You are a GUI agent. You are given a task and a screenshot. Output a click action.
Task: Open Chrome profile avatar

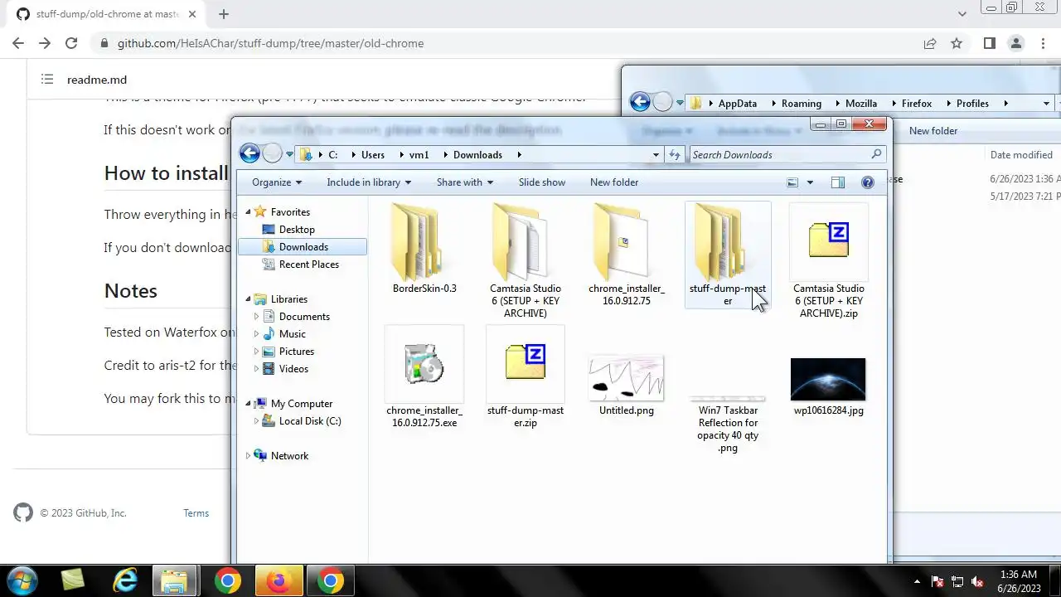point(1016,43)
